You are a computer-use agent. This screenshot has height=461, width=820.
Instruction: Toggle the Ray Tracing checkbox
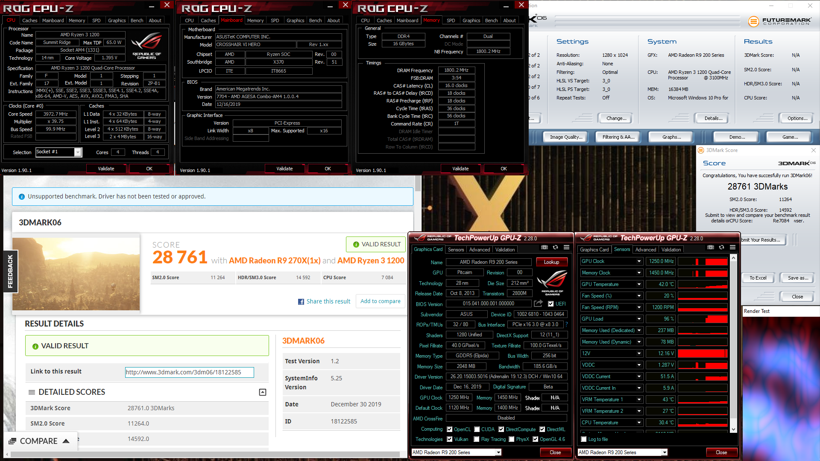pos(477,439)
